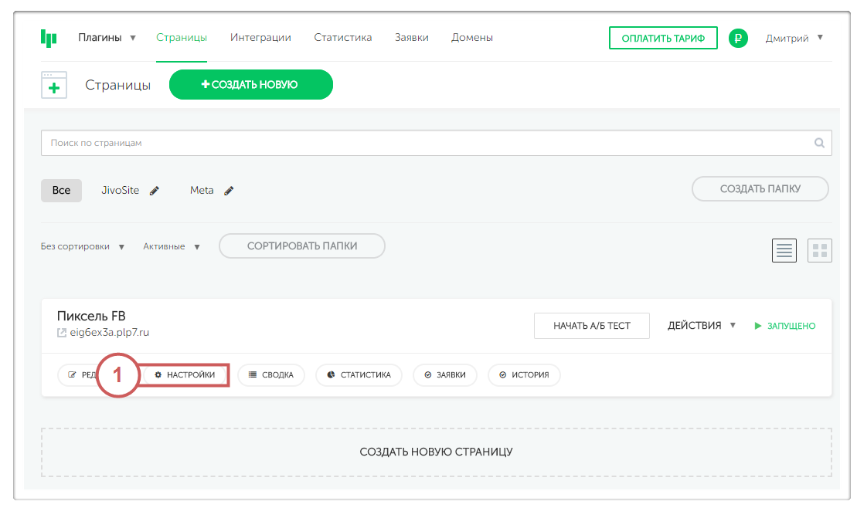Expand the Без сортировки sorting dropdown
The image size is (857, 508).
[x=82, y=247]
